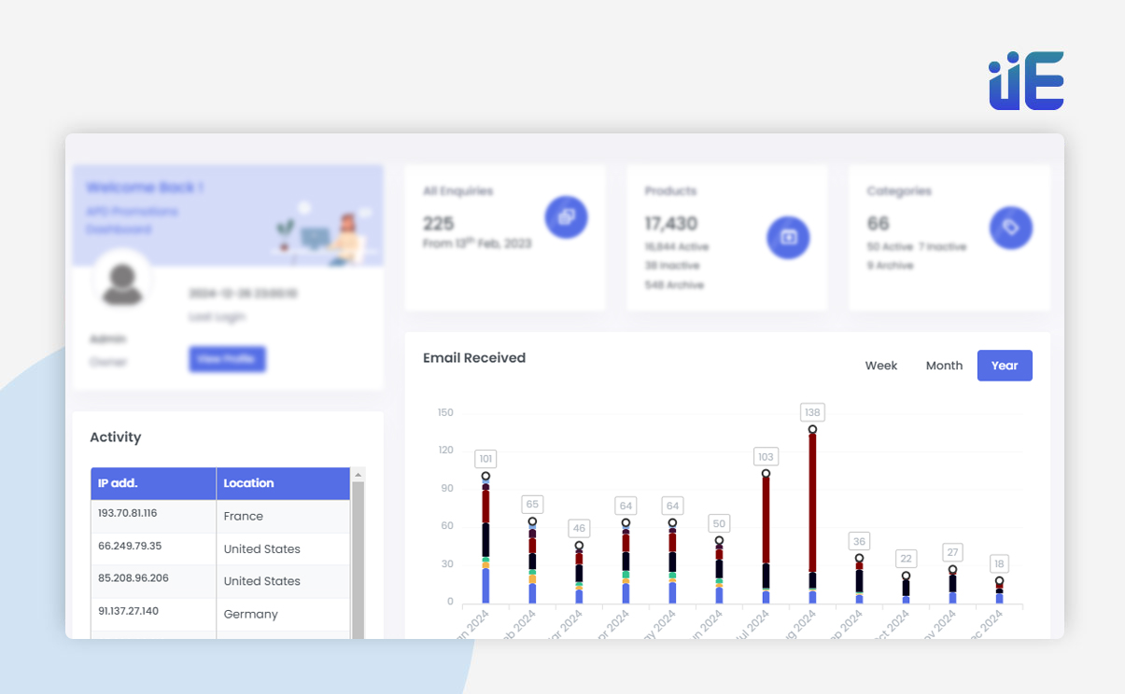The height and width of the screenshot is (694, 1125).
Task: Click the 17,430 products count
Action: 671,224
